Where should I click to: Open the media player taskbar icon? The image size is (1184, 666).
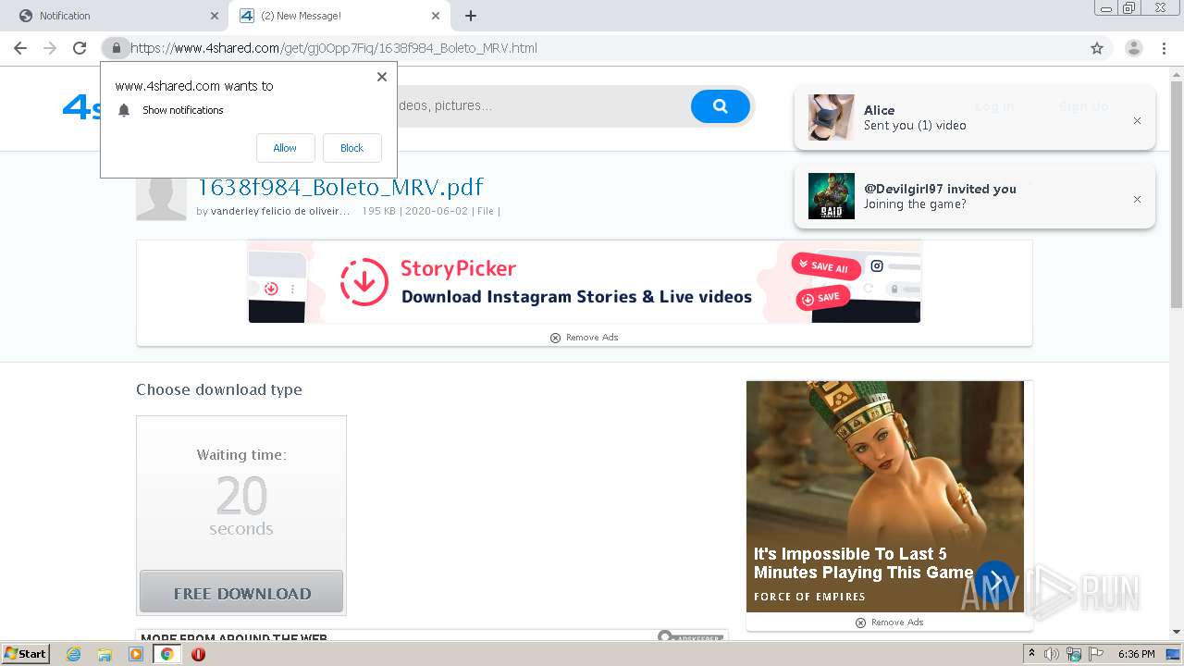[136, 654]
